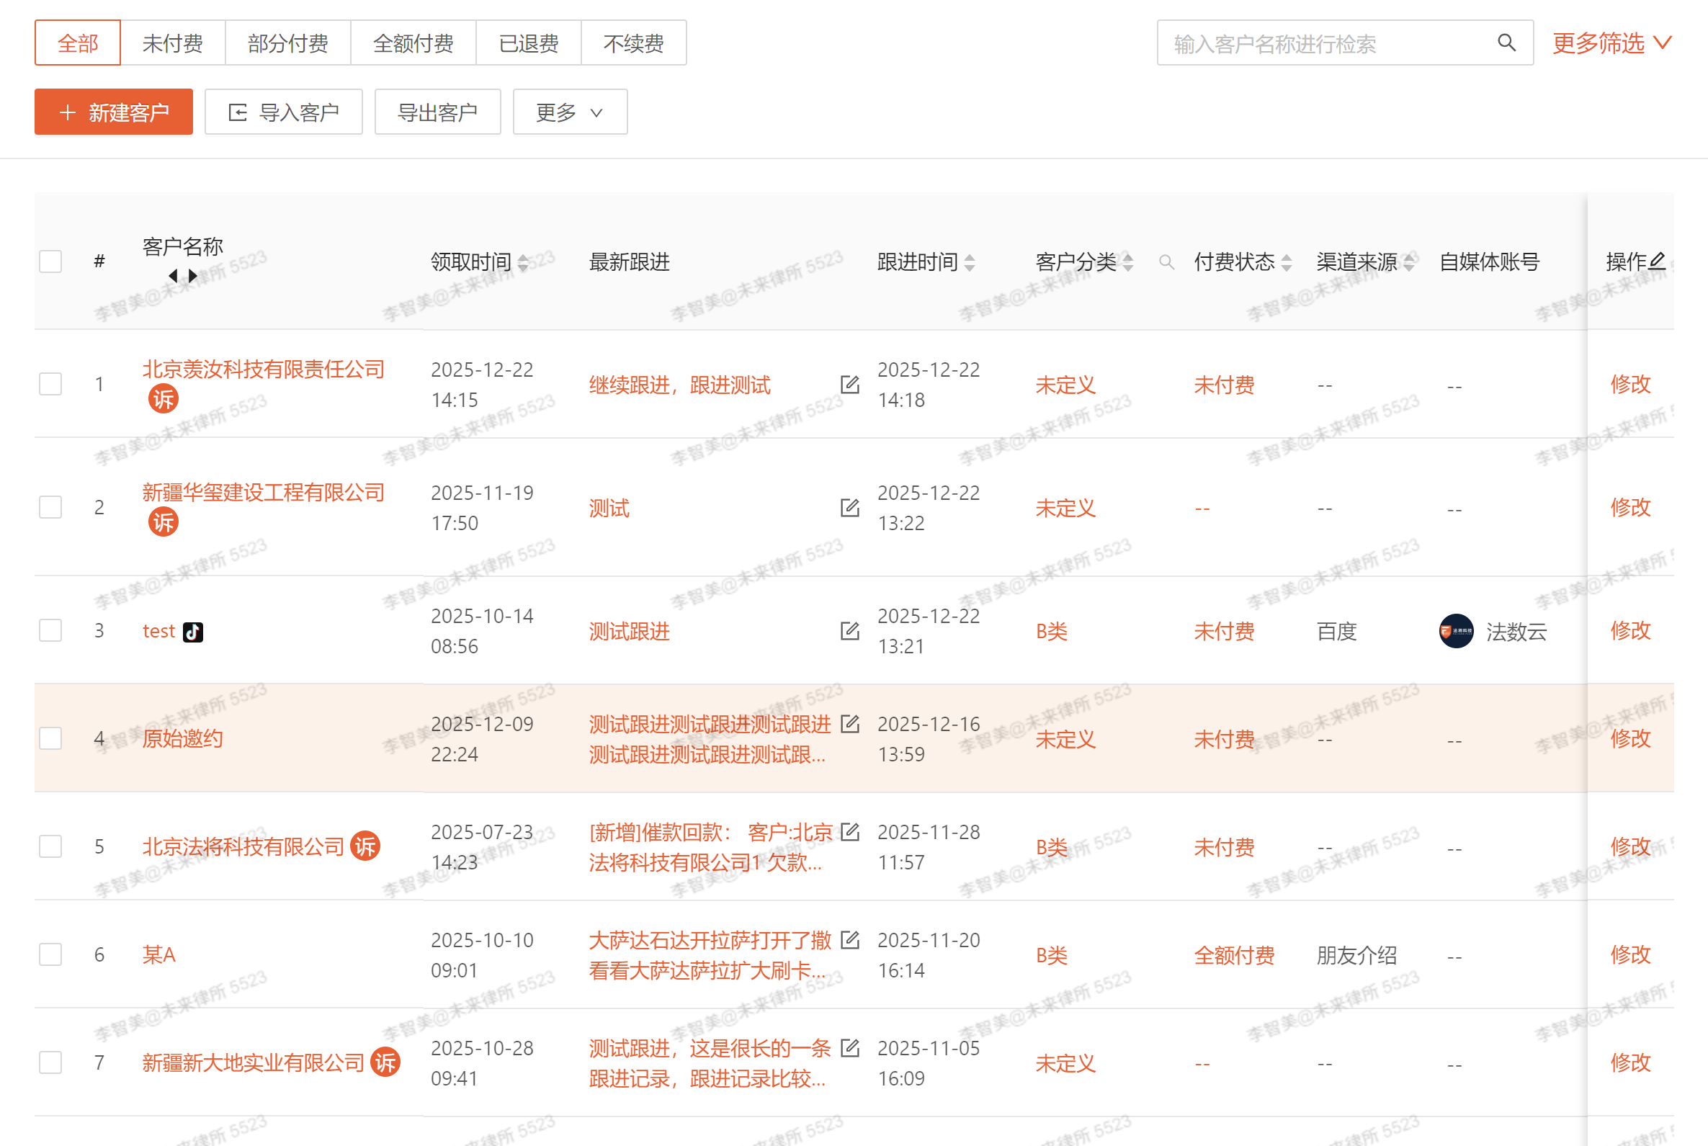Click edit icon beside 继续跟进，跟进测试
The height and width of the screenshot is (1146, 1708).
[x=849, y=385]
